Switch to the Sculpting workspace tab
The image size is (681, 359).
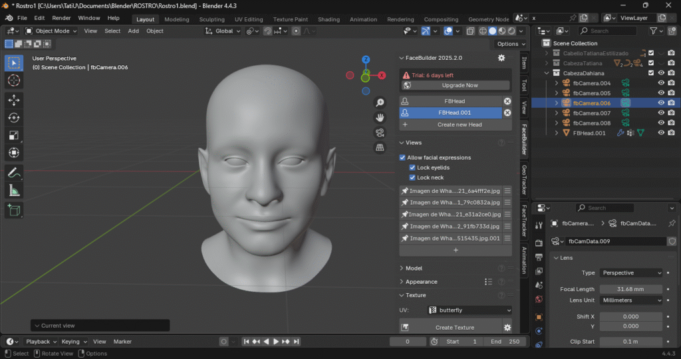[211, 19]
